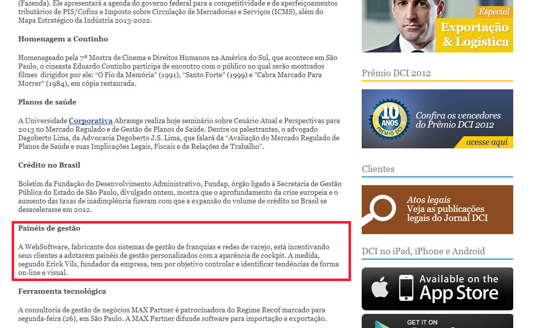Click the text "A WebSoftware, fabricante dos sistemas"

tap(81, 247)
